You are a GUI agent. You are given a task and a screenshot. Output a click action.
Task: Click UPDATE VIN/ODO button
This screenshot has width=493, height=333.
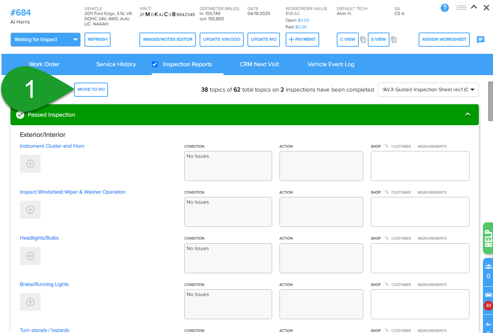222,40
